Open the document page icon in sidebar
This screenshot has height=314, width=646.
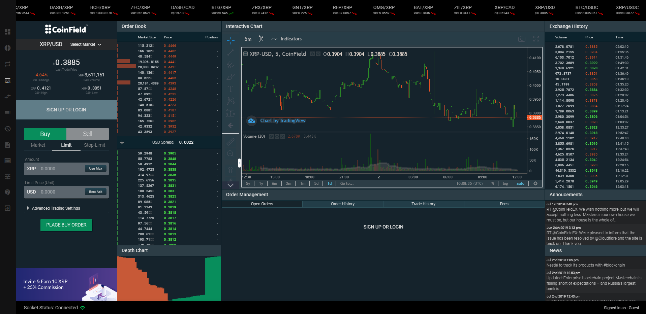coord(7,145)
